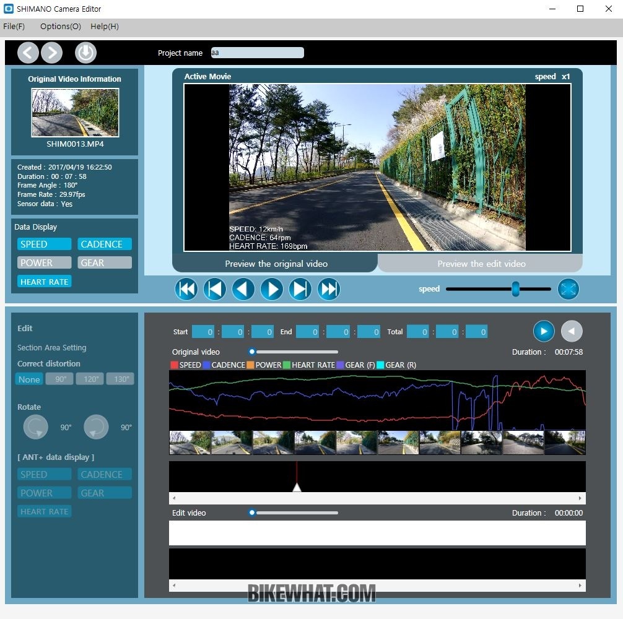The image size is (623, 619).
Task: Play the active movie forward
Action: click(272, 289)
